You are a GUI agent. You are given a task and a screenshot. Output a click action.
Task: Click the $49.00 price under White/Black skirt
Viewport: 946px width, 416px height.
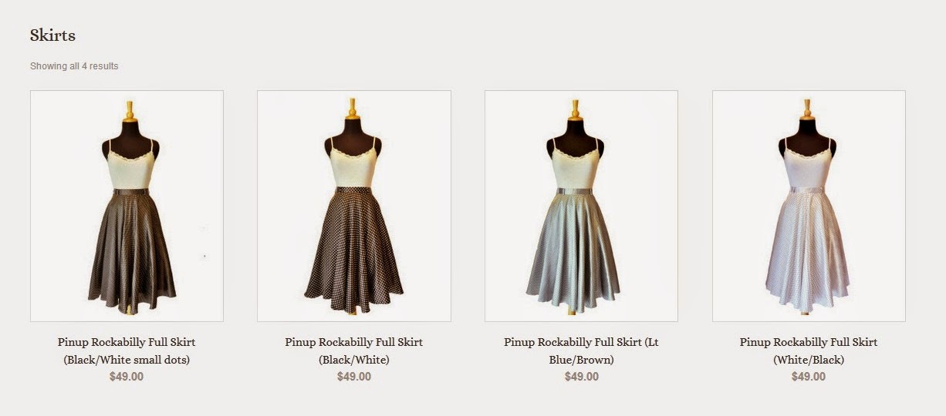pyautogui.click(x=809, y=377)
